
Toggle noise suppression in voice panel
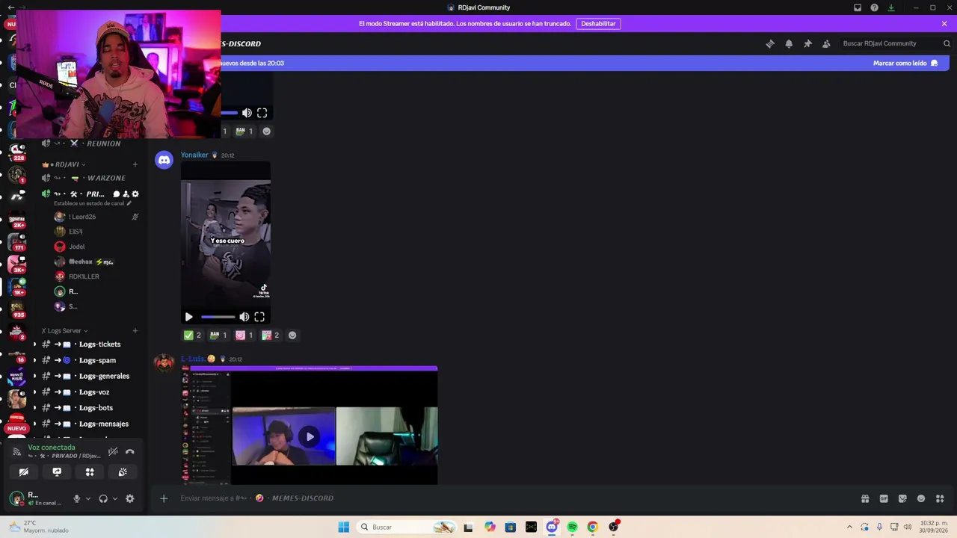coord(113,451)
